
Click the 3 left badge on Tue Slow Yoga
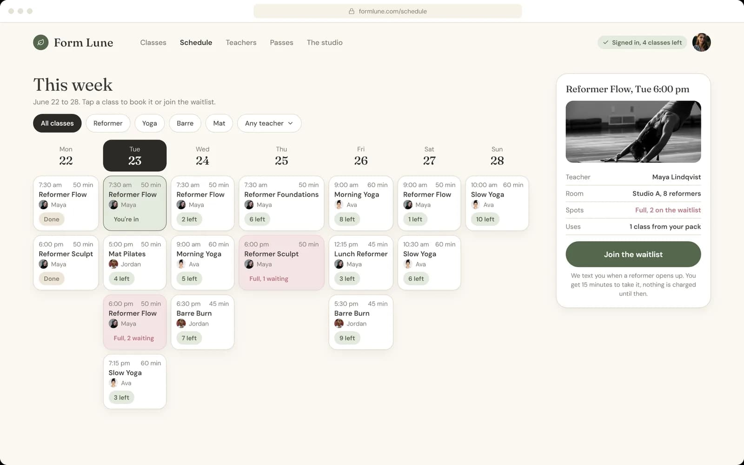[121, 398]
